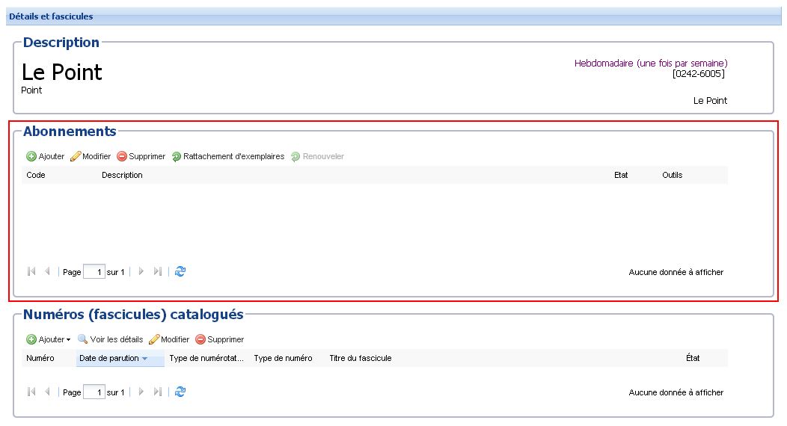Click Rattachement d'exemplaires button
This screenshot has width=787, height=426.
click(228, 156)
